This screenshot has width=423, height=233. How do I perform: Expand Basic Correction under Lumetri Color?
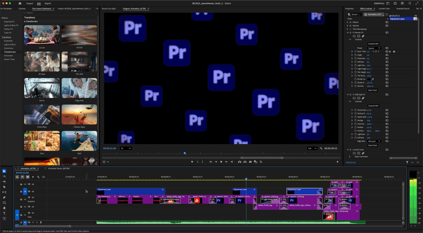pyautogui.click(x=350, y=156)
